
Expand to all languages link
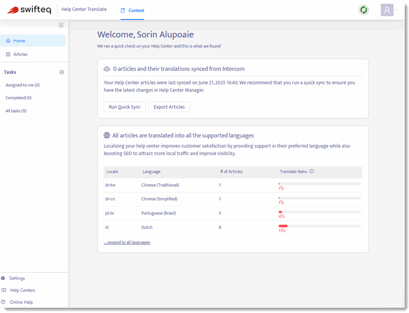127,242
